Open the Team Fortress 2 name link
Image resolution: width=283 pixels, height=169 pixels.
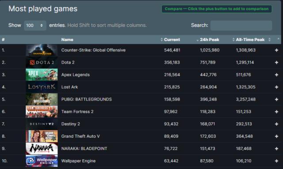tap(77, 112)
